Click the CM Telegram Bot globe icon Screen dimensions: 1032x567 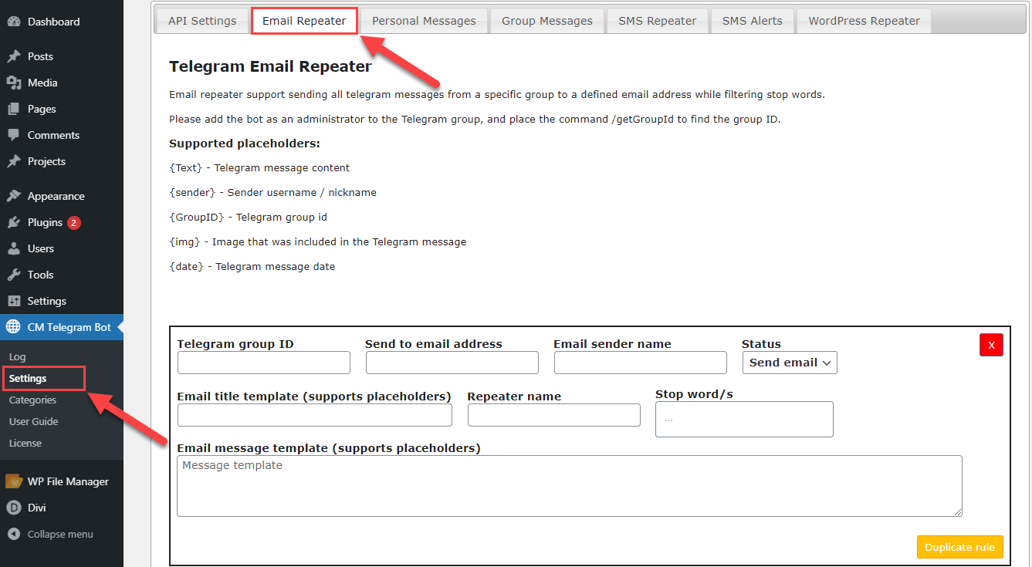click(x=13, y=327)
